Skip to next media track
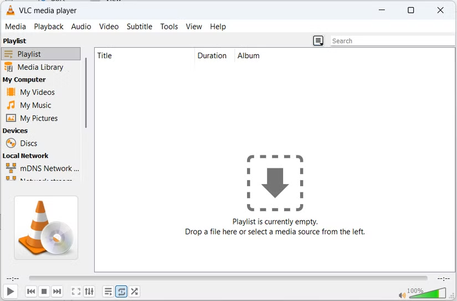Screen dimensions: 457x301 (x=57, y=292)
